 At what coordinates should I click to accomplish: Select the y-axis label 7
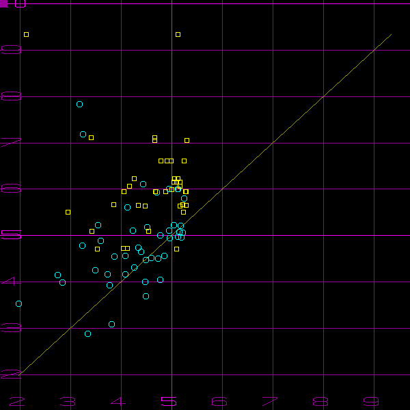(x=12, y=143)
